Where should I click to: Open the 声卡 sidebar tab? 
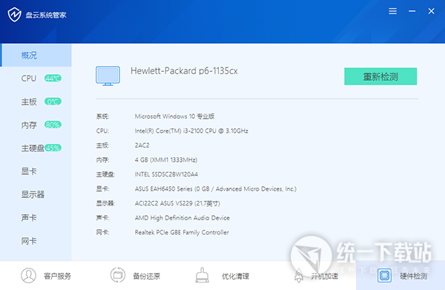(36, 218)
